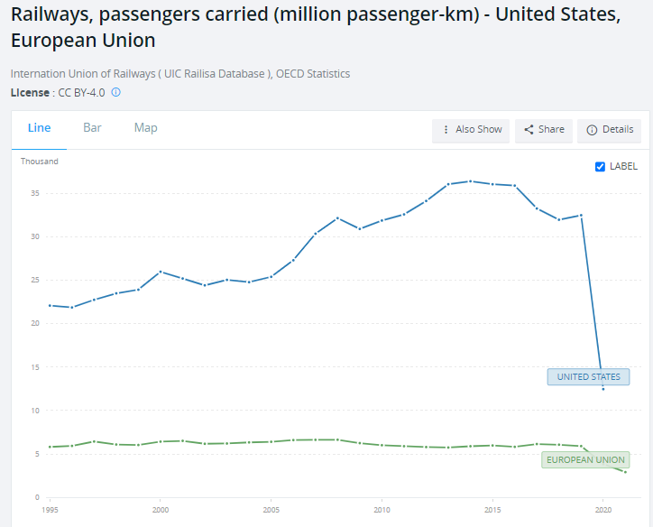
Task: Switch to the Map tab
Action: [x=145, y=128]
